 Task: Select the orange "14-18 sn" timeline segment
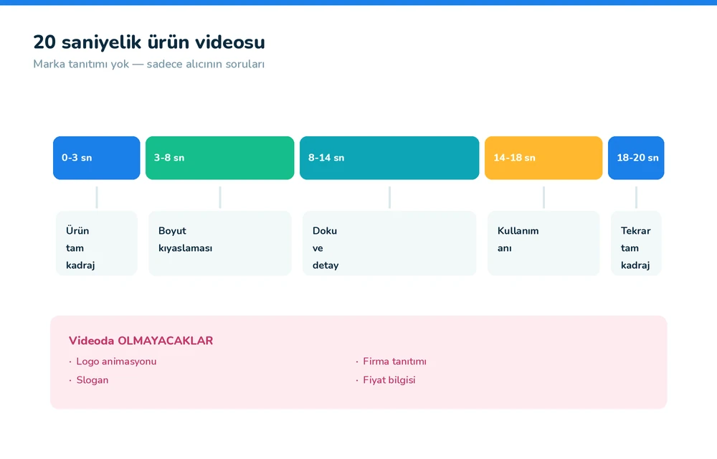point(543,158)
